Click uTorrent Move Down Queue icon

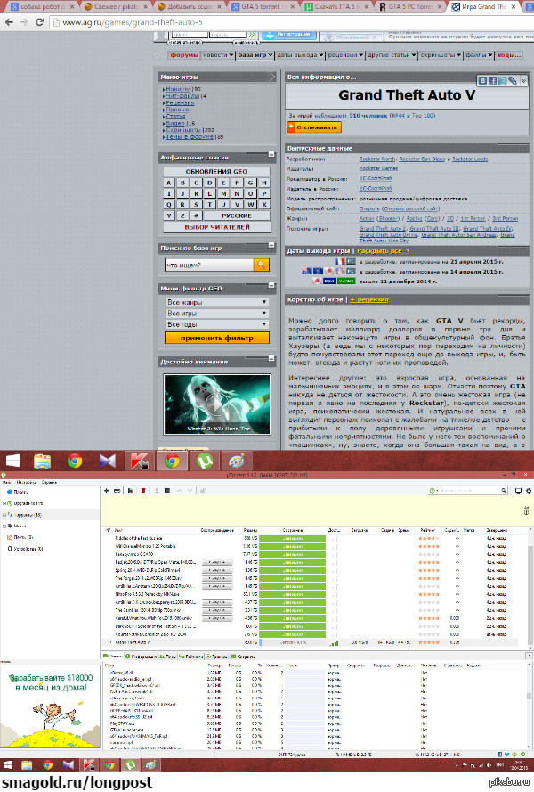click(190, 491)
